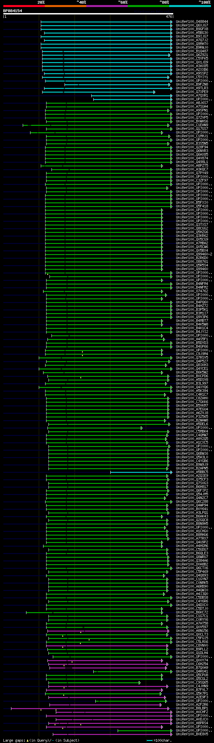
Task: Click the UniRef100_A3KQC7 label
Action: 192,169
